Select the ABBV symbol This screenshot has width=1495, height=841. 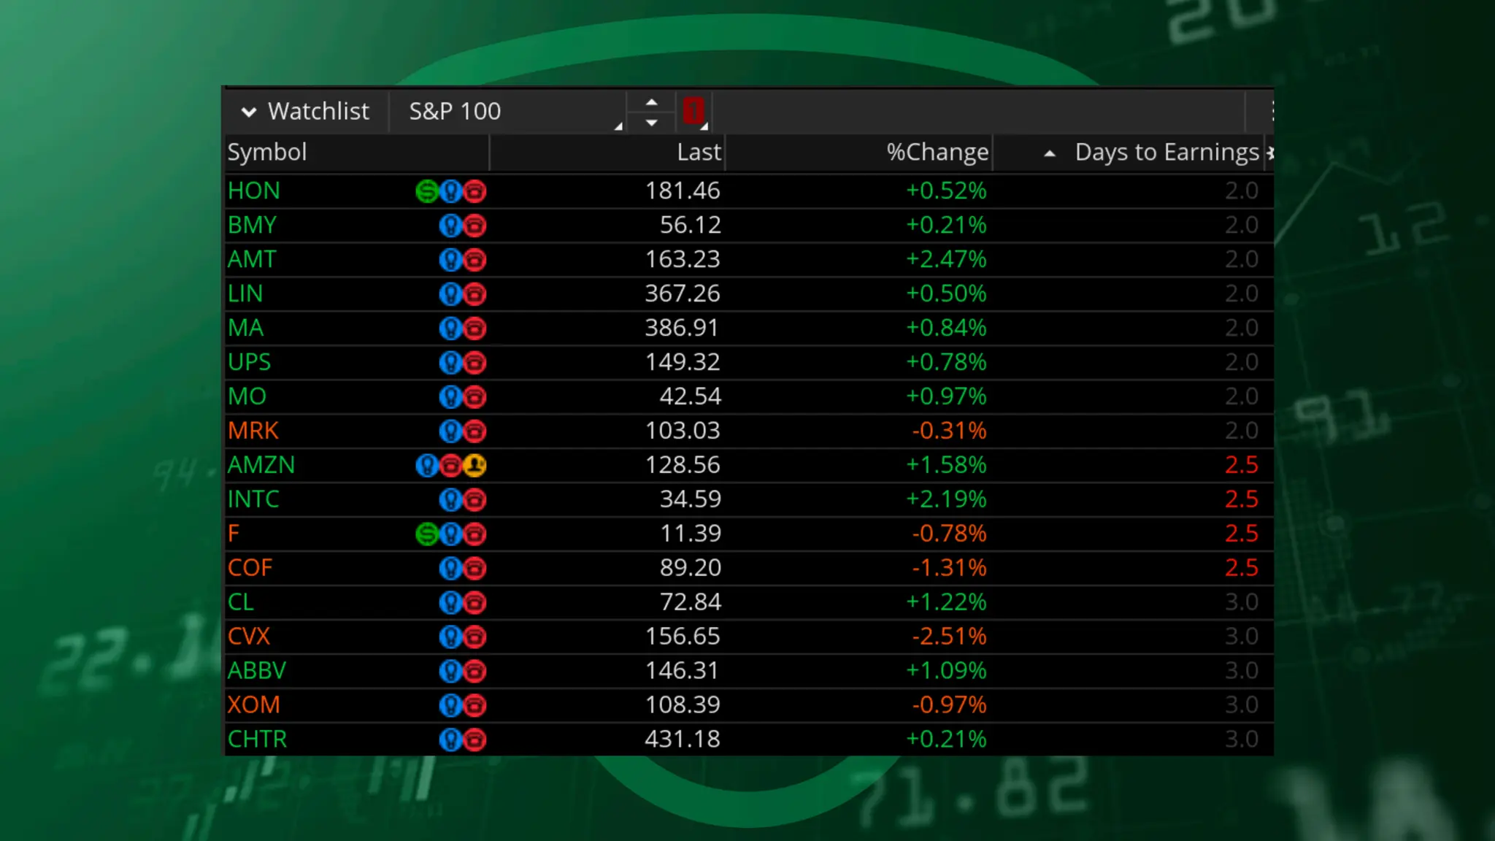coord(257,671)
